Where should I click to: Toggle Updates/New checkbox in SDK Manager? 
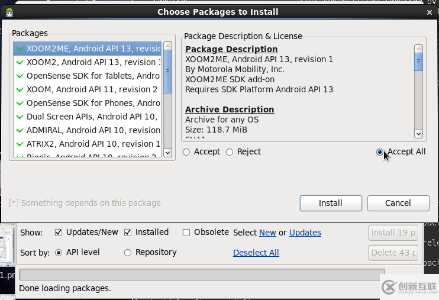click(x=59, y=233)
